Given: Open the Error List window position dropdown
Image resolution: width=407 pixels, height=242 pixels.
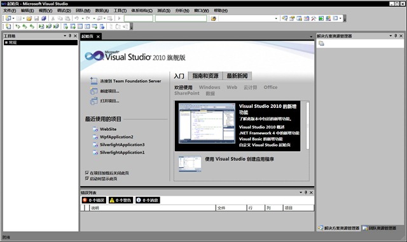Looking at the screenshot, I should coord(301,192).
